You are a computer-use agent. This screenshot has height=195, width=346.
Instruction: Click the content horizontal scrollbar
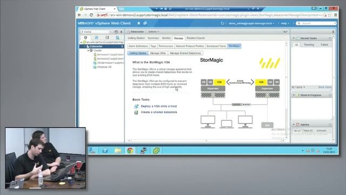click(x=206, y=141)
